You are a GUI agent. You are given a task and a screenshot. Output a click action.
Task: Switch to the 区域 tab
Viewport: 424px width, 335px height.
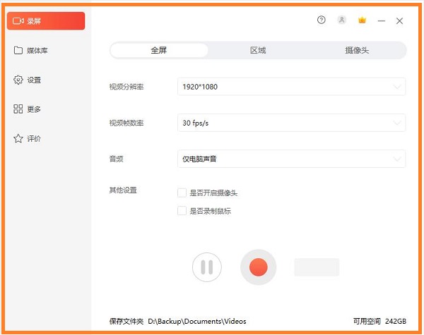point(258,50)
